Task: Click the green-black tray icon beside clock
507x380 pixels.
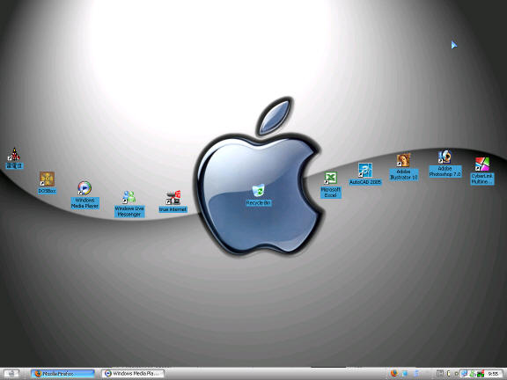Action: (x=481, y=374)
